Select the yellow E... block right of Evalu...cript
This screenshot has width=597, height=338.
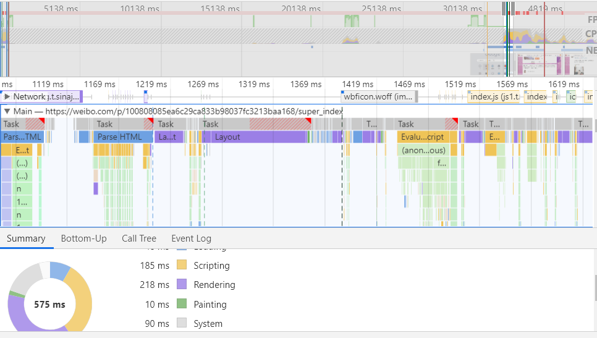[494, 137]
